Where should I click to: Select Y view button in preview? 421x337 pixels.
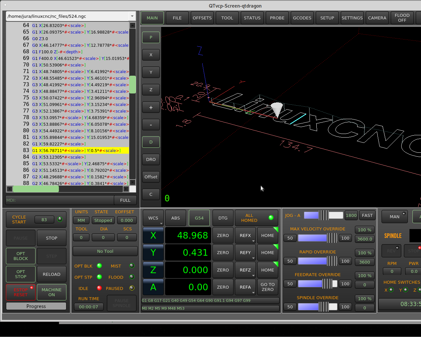151,72
